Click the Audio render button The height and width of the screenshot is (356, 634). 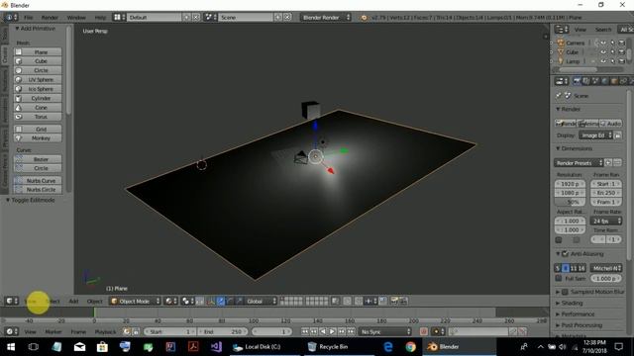(611, 124)
